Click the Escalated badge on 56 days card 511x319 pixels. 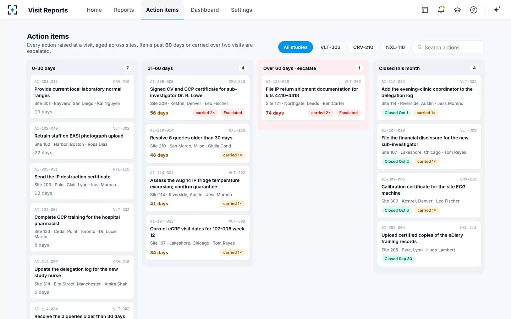click(x=233, y=113)
